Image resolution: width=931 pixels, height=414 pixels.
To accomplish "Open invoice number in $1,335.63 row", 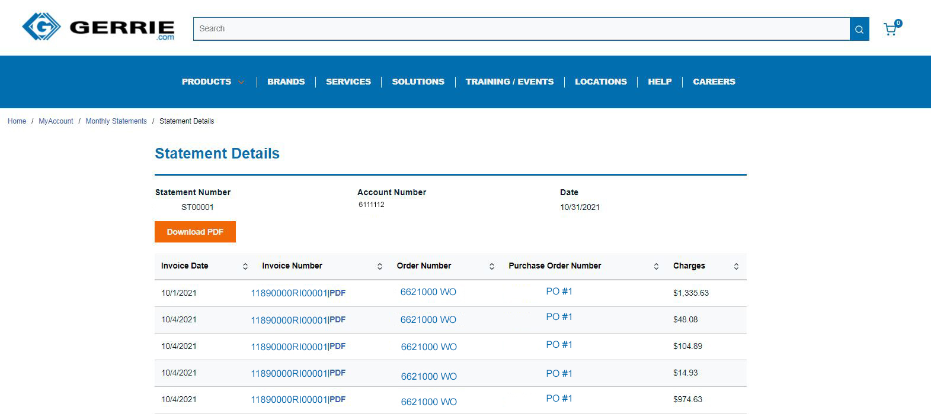I will pos(289,293).
